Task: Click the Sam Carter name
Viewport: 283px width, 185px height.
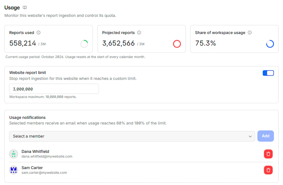Action: point(32,168)
